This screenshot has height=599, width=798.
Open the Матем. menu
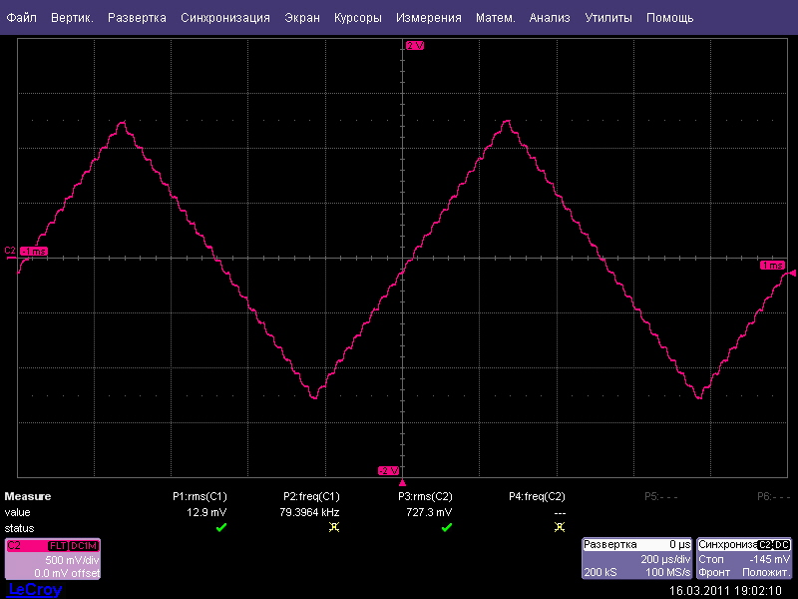495,18
